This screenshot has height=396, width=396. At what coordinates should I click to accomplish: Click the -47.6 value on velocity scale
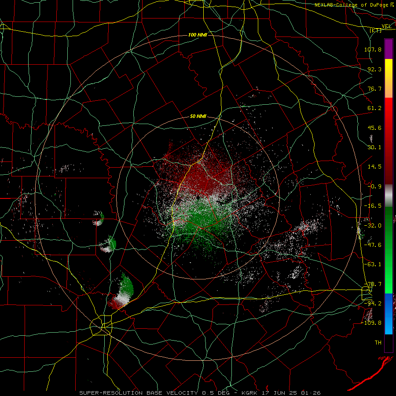point(373,245)
